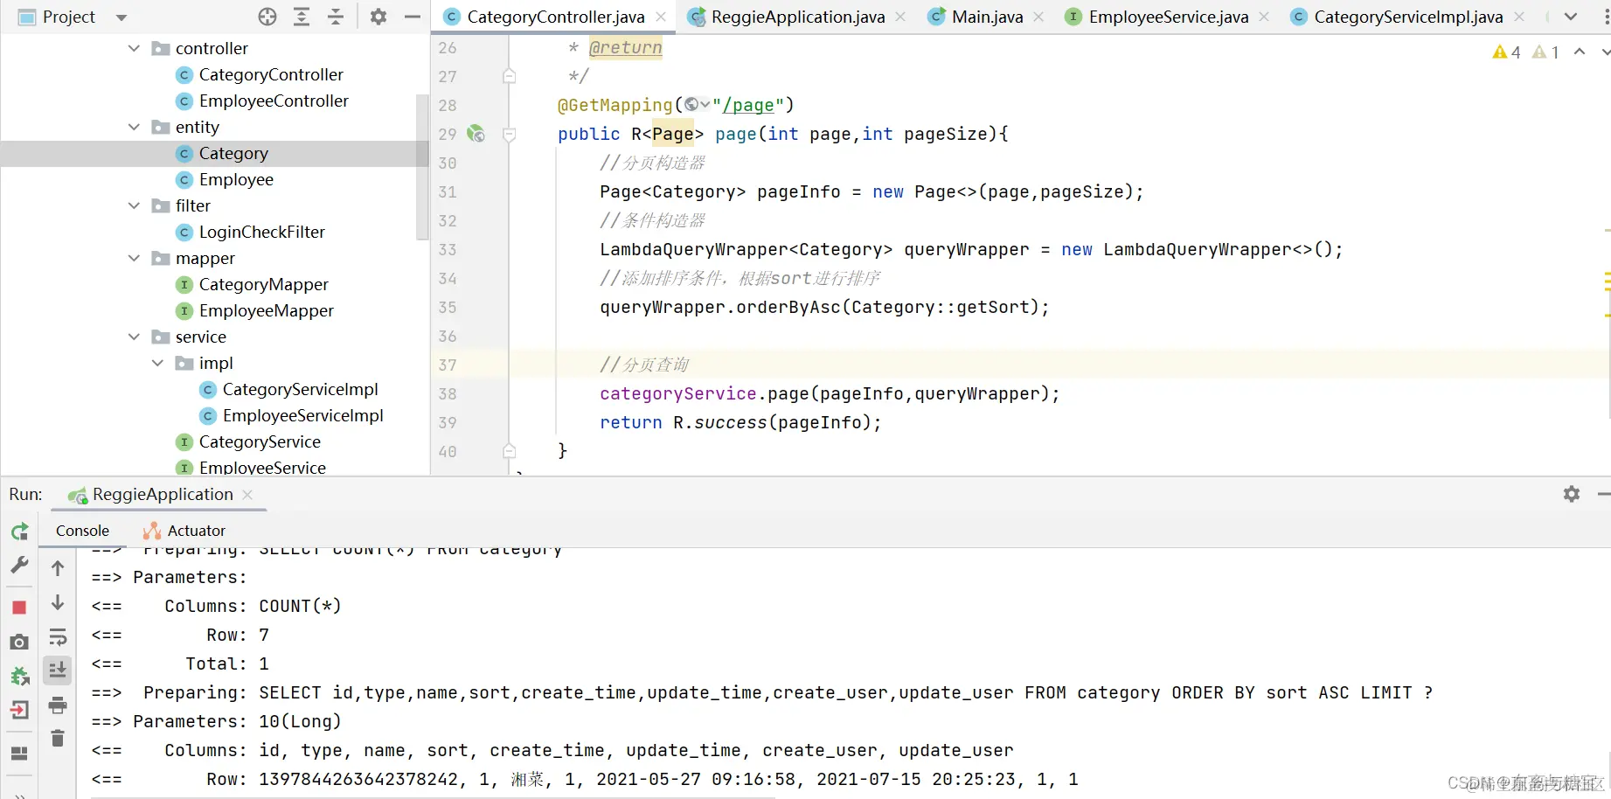Collapse all nodes in Project tree
Screen dimensions: 1611x799
[x=336, y=17]
